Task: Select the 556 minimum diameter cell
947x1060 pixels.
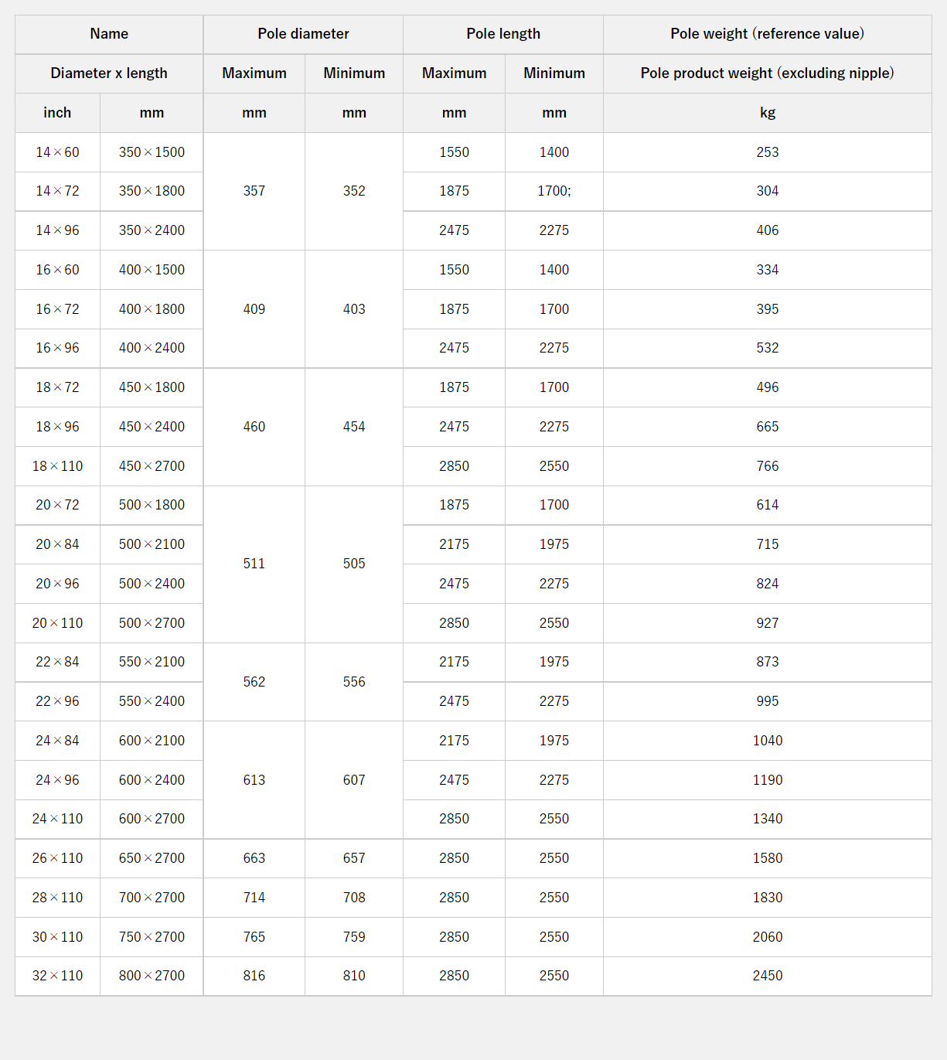Action: point(354,682)
